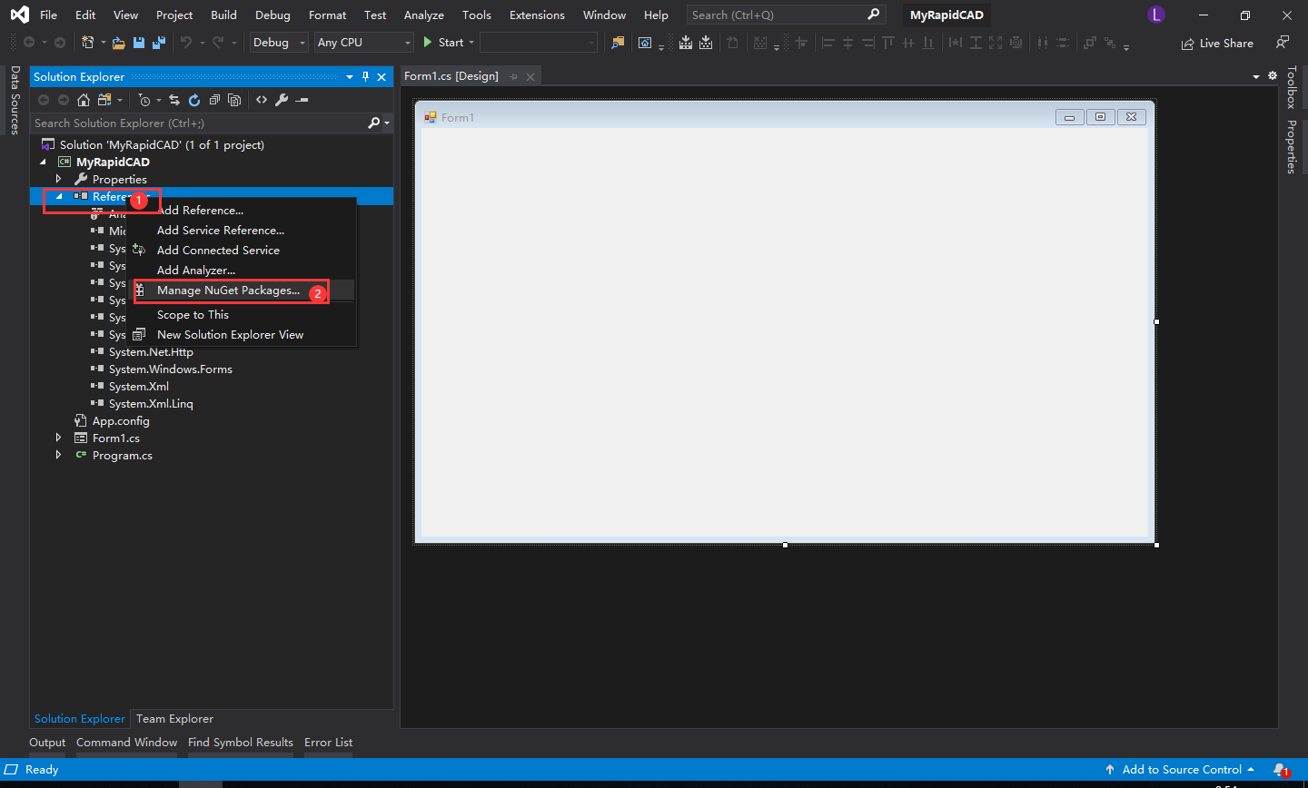
Task: Click the View Code brackets icon
Action: [262, 100]
